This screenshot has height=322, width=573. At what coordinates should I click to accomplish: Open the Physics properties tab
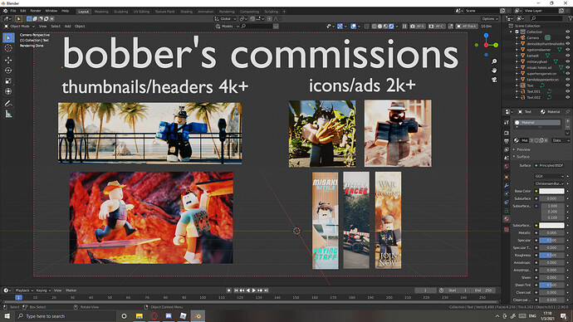(506, 194)
